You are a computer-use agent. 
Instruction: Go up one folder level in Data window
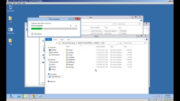[x=56, y=43]
